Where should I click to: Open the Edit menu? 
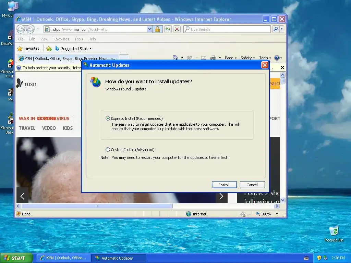pos(32,39)
